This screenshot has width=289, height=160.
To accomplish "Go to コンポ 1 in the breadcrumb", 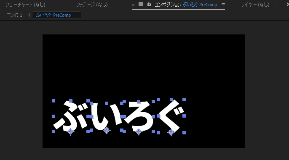I will pyautogui.click(x=14, y=15).
